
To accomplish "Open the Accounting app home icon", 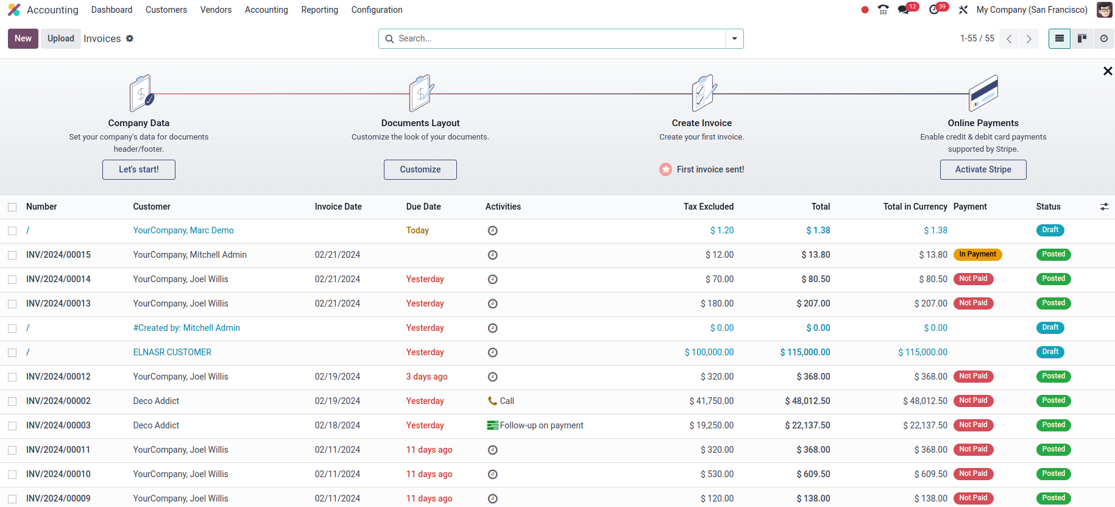I will tap(14, 10).
